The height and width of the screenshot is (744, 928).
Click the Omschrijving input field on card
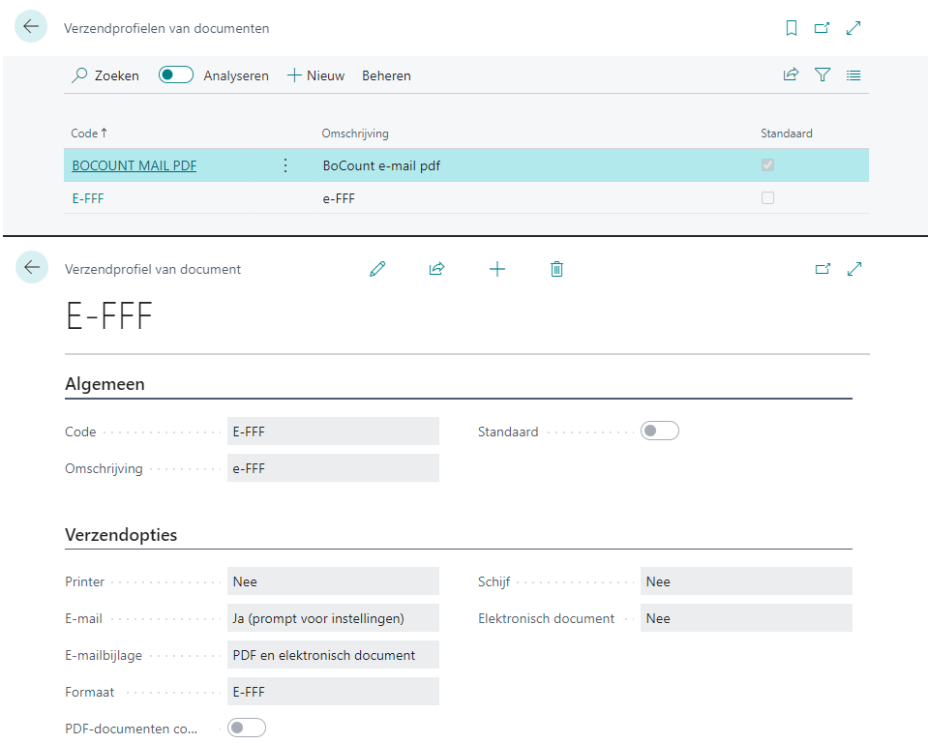pyautogui.click(x=333, y=468)
